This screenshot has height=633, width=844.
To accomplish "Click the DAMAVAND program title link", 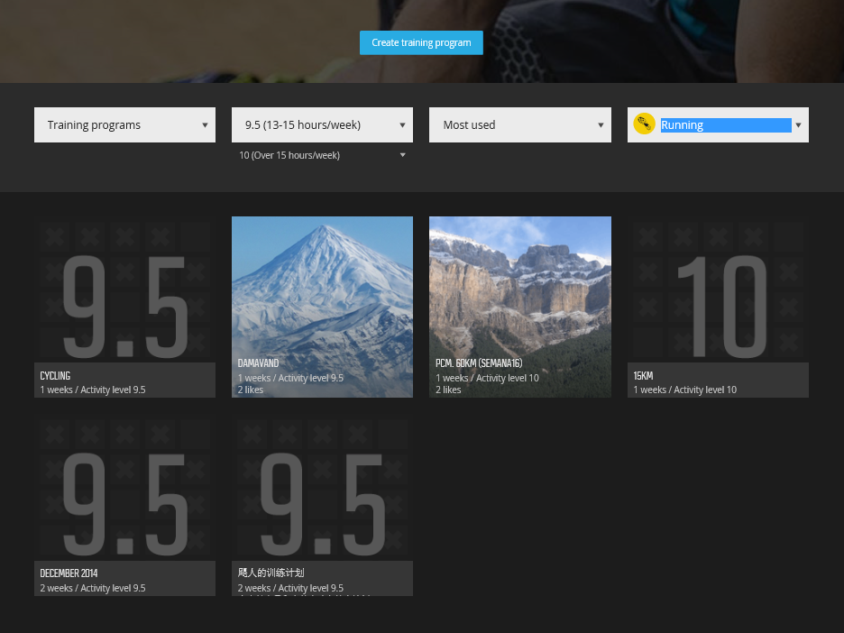I will [x=259, y=363].
